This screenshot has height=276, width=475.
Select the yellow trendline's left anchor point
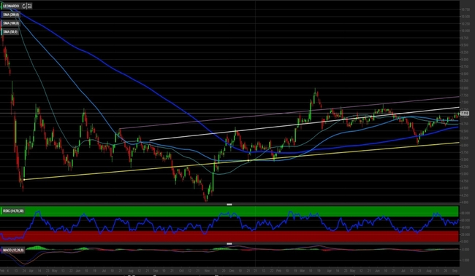(x=24, y=180)
